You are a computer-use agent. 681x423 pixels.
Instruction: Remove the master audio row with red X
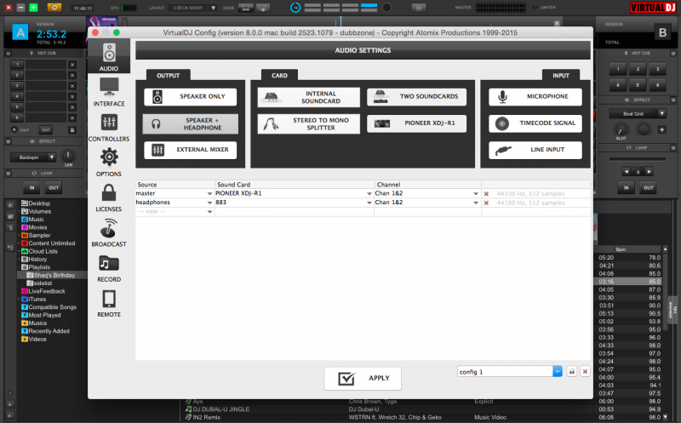click(486, 194)
